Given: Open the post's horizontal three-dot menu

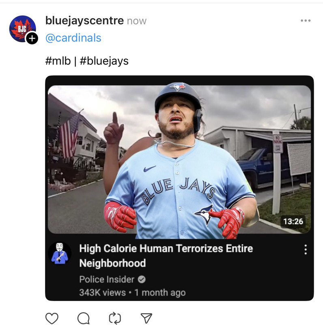Looking at the screenshot, I should click(x=306, y=21).
